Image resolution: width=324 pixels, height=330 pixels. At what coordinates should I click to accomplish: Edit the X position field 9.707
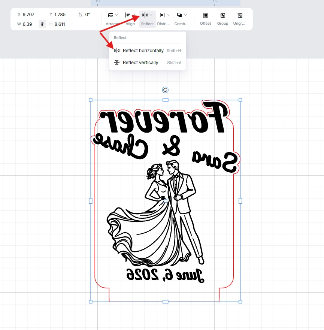[28, 15]
